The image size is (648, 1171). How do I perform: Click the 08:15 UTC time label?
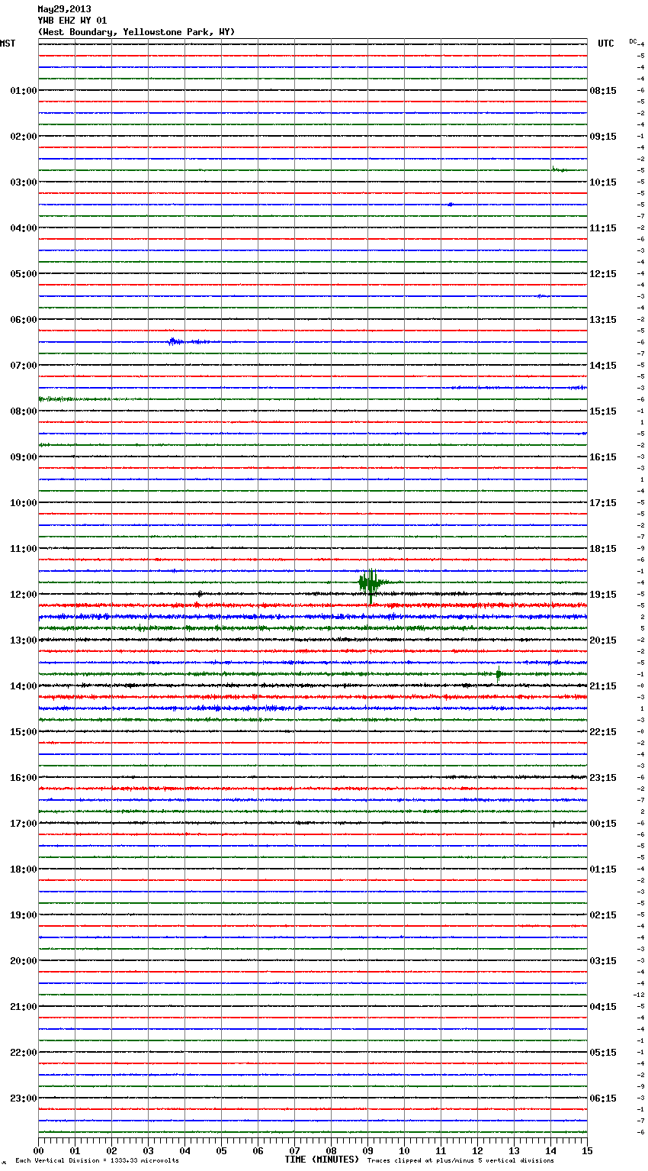pyautogui.click(x=603, y=91)
